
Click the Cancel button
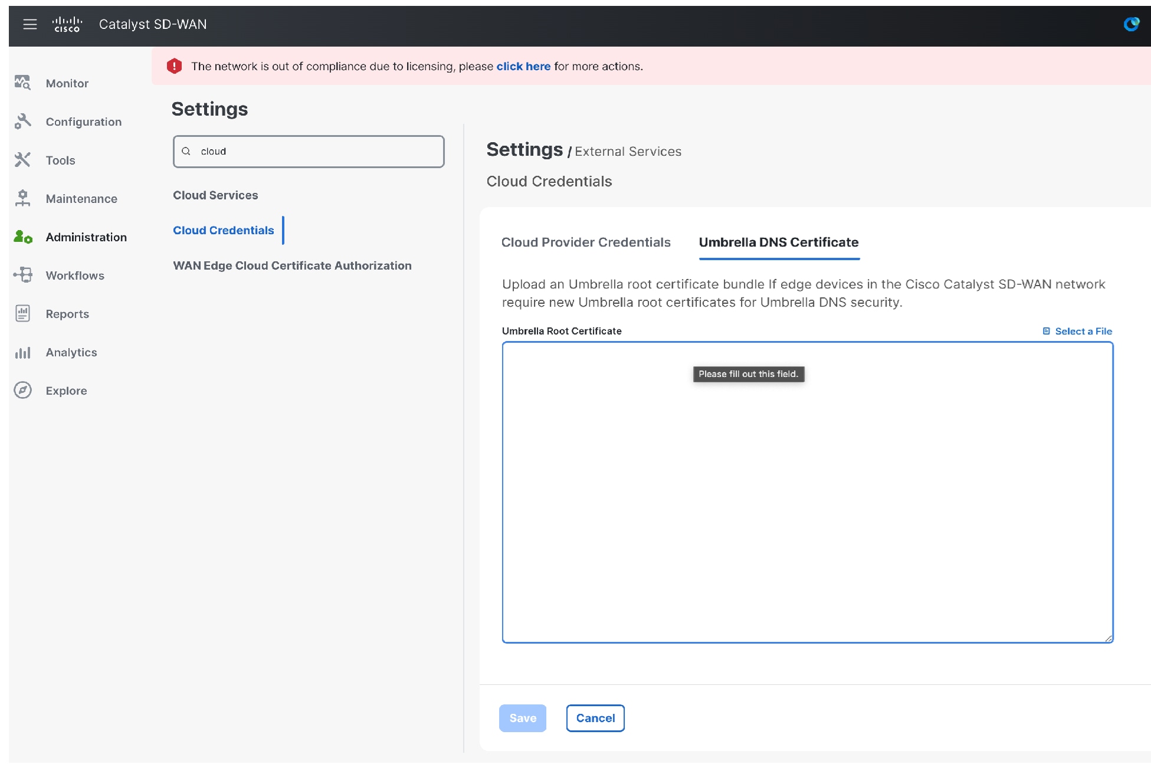coord(595,718)
